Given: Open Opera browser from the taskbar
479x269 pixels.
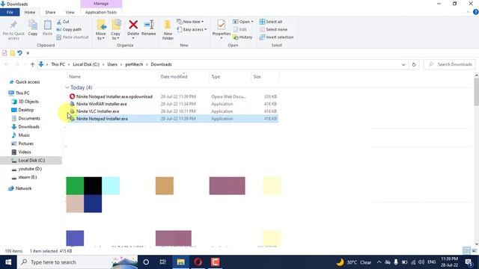Looking at the screenshot, I should pyautogui.click(x=198, y=262).
